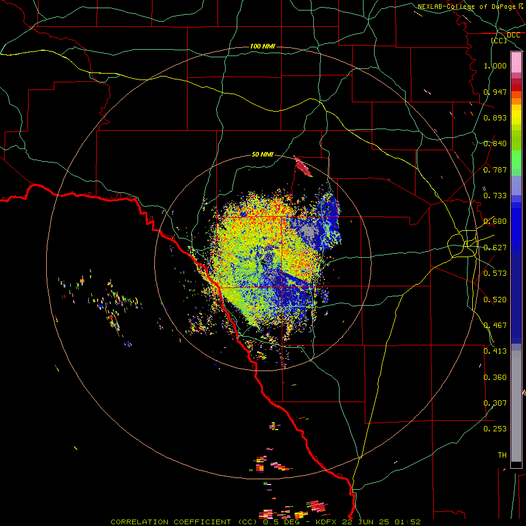526x526 pixels.
Task: Click the 1.000 scale value
Action: [x=495, y=65]
